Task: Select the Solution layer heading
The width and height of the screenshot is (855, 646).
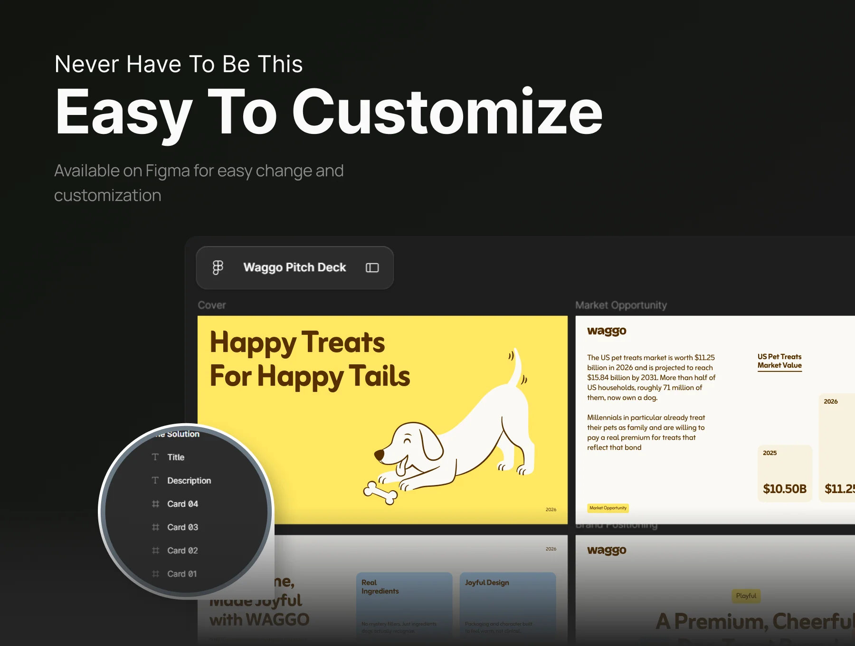Action: (x=178, y=434)
